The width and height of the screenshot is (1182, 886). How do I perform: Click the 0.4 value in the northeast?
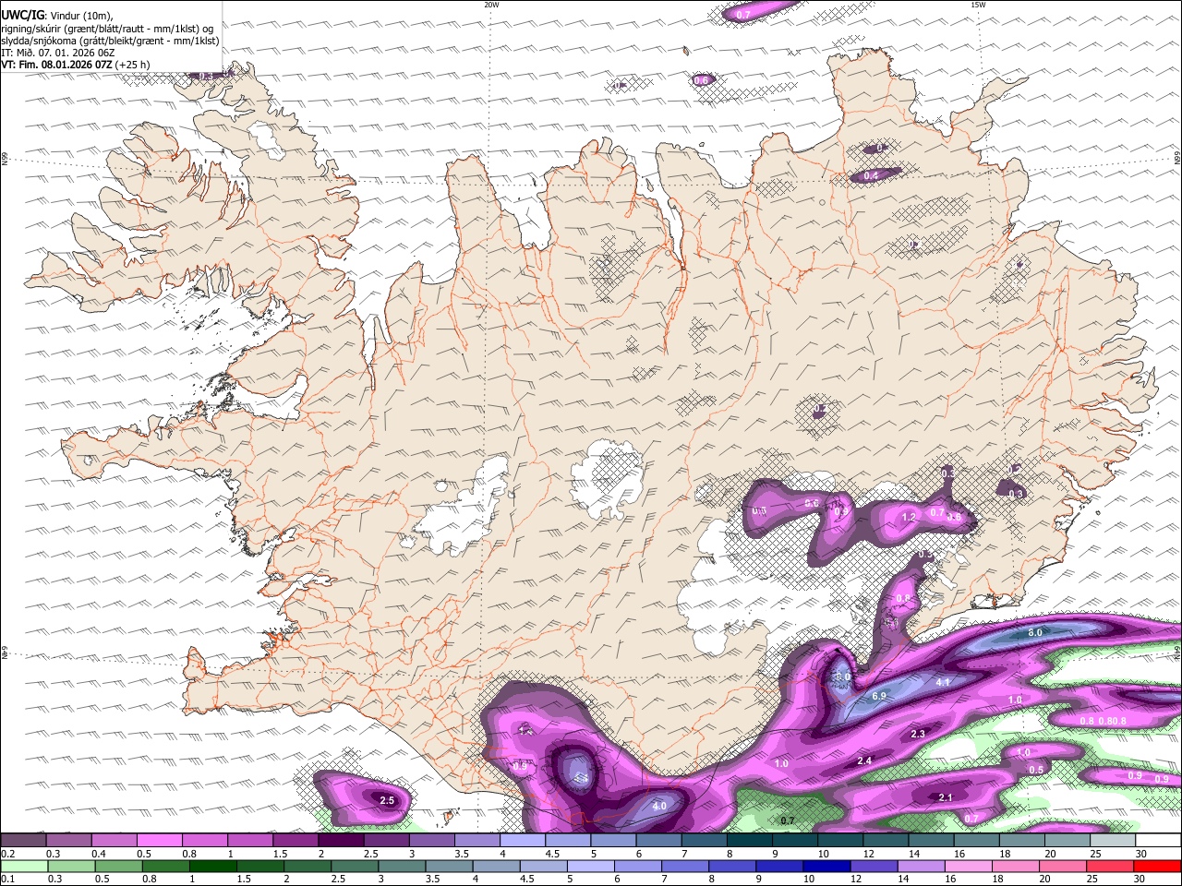(870, 175)
